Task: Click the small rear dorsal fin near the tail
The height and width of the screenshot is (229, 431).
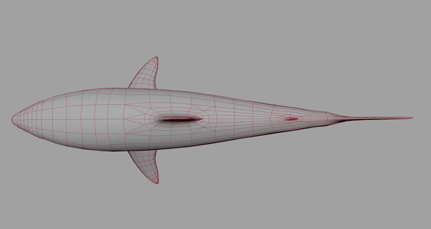Action: 291,119
